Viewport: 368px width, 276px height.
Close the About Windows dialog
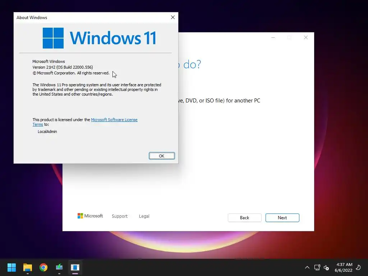(173, 17)
